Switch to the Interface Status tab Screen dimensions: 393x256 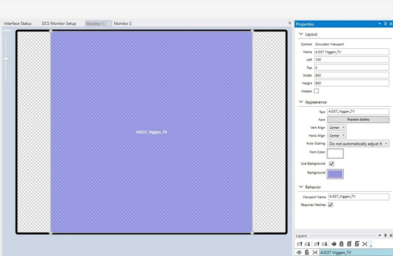tap(18, 23)
